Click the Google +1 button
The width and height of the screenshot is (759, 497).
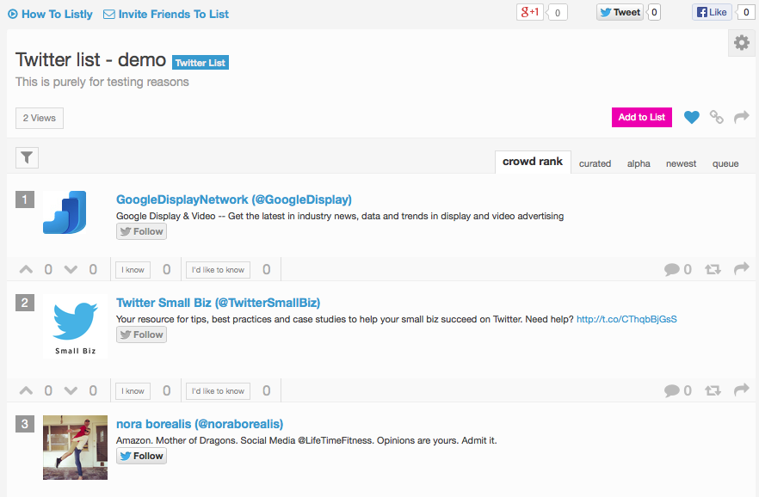(x=530, y=12)
